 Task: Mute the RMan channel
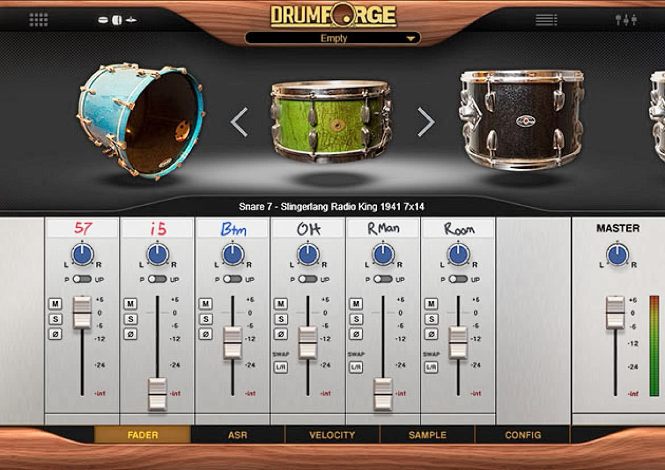tap(356, 304)
